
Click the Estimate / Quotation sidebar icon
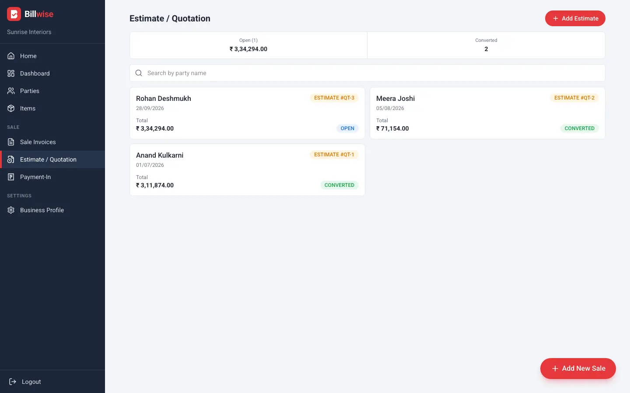11,159
